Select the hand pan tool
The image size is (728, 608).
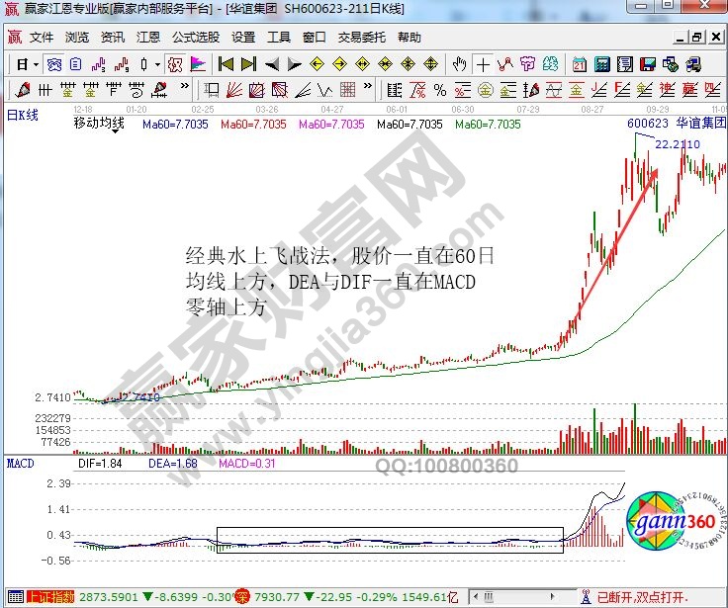coord(460,64)
